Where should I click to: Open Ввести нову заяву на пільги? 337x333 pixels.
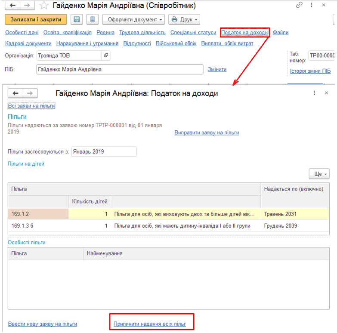click(42, 324)
